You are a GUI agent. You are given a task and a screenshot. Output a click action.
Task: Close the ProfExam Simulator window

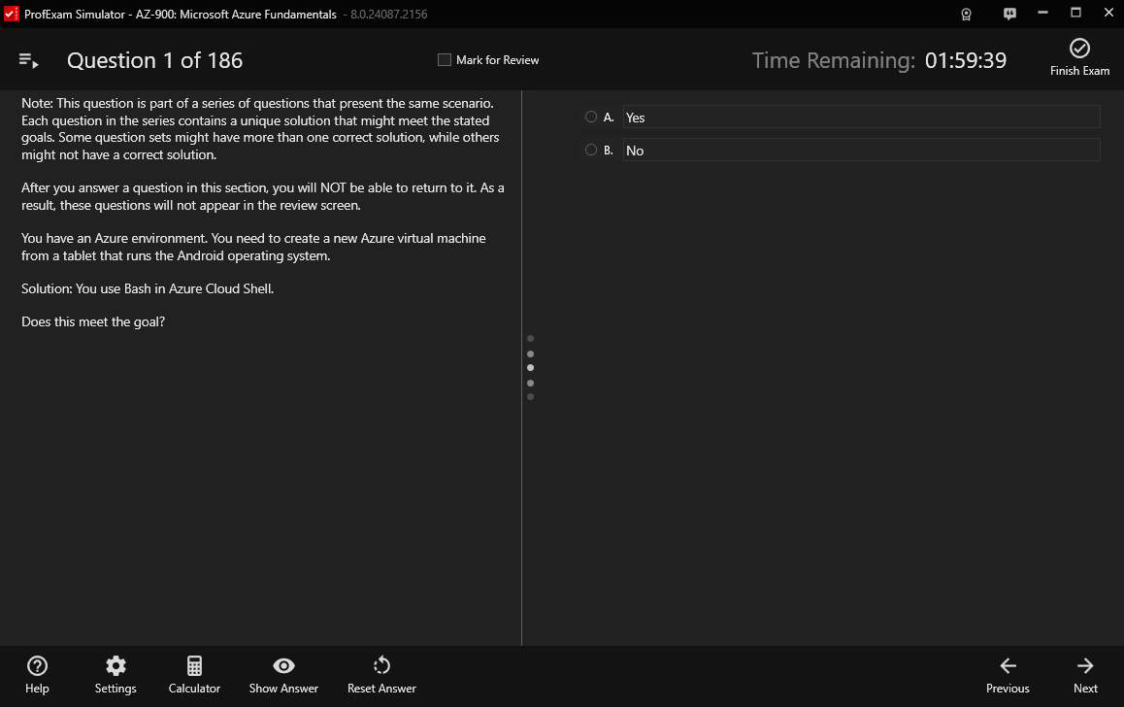(1108, 13)
